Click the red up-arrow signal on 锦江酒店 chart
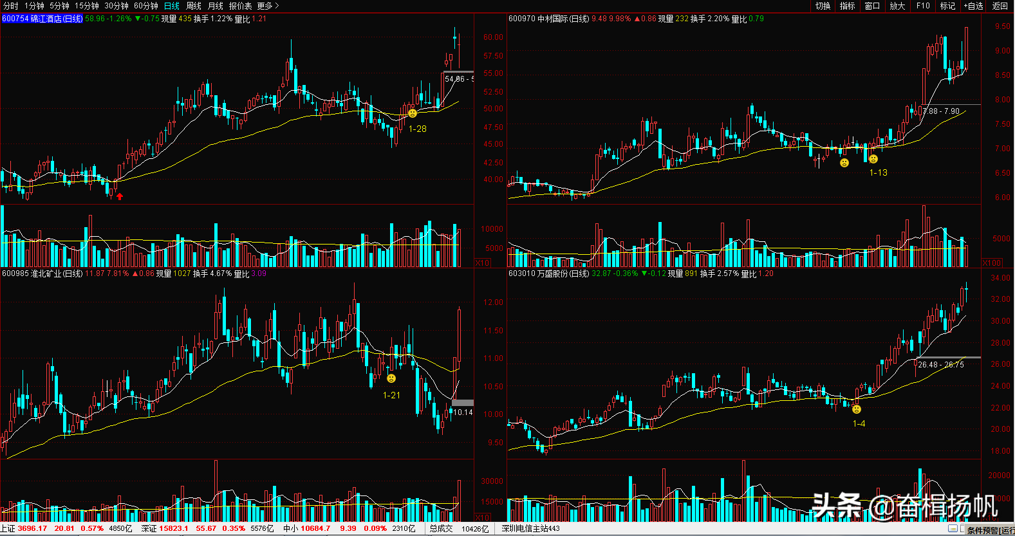 [x=120, y=196]
